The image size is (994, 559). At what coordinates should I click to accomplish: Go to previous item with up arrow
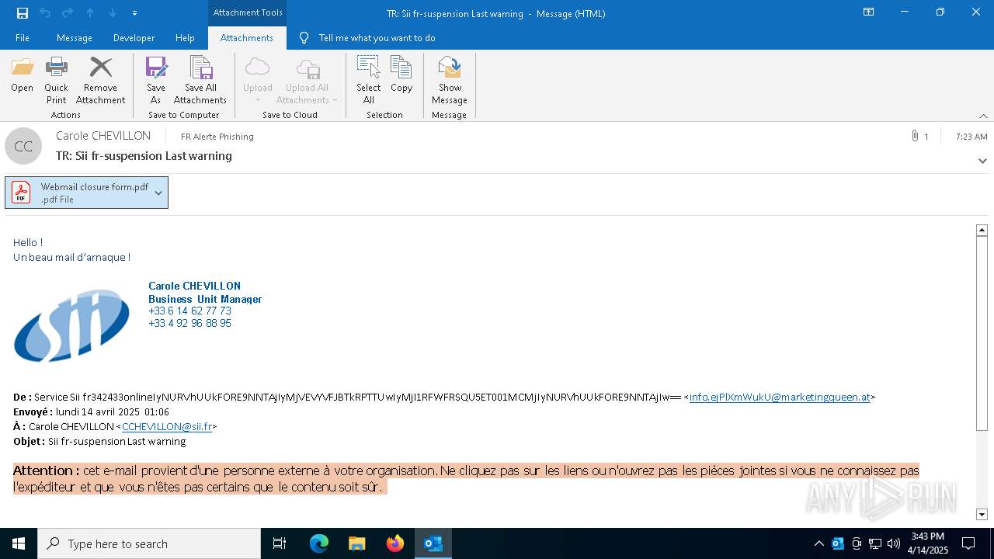coord(90,12)
